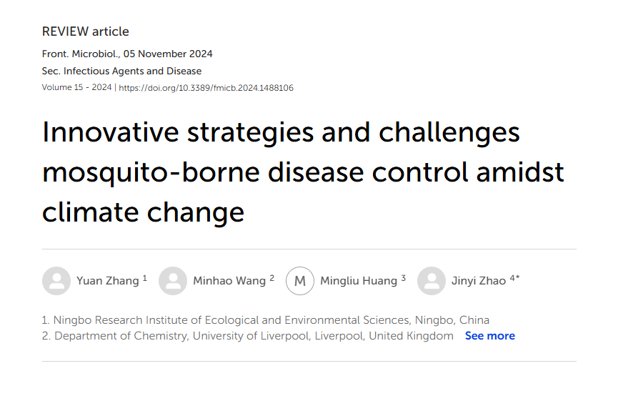This screenshot has width=638, height=401.
Task: Click the REVIEW article type label
Action: coord(86,31)
